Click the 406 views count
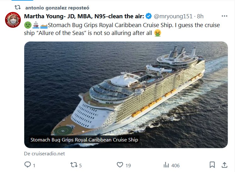 click(175, 165)
